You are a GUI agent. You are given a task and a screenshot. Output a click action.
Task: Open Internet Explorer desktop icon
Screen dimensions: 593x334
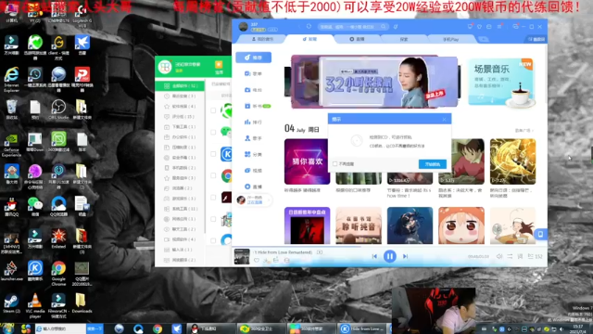[x=11, y=80]
